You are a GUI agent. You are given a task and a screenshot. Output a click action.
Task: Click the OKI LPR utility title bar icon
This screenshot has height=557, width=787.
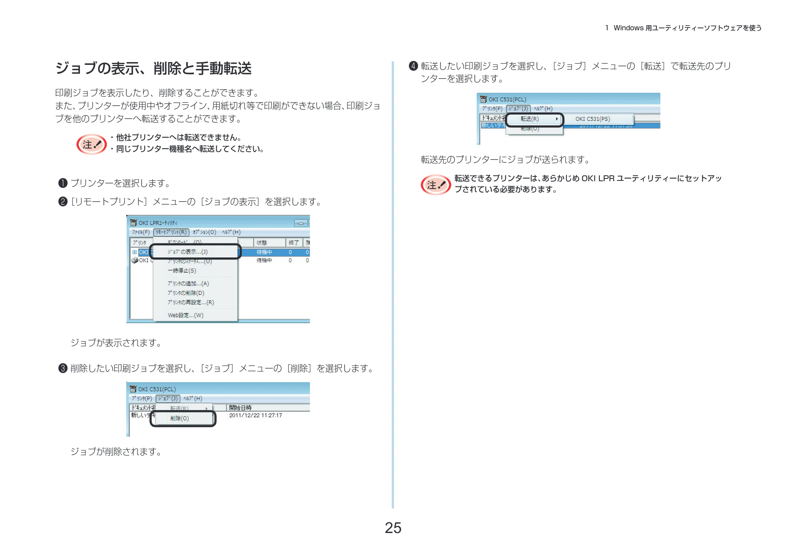click(133, 222)
